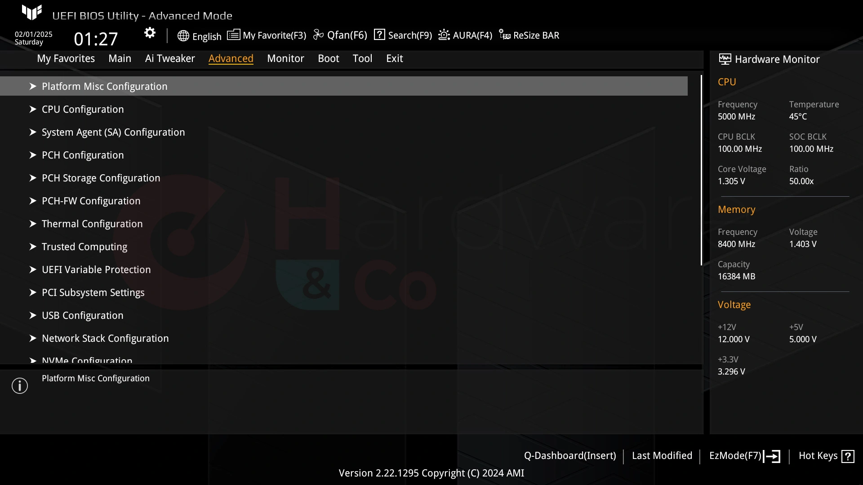Scroll down to NVMe Configuration
The width and height of the screenshot is (863, 485).
click(x=87, y=361)
